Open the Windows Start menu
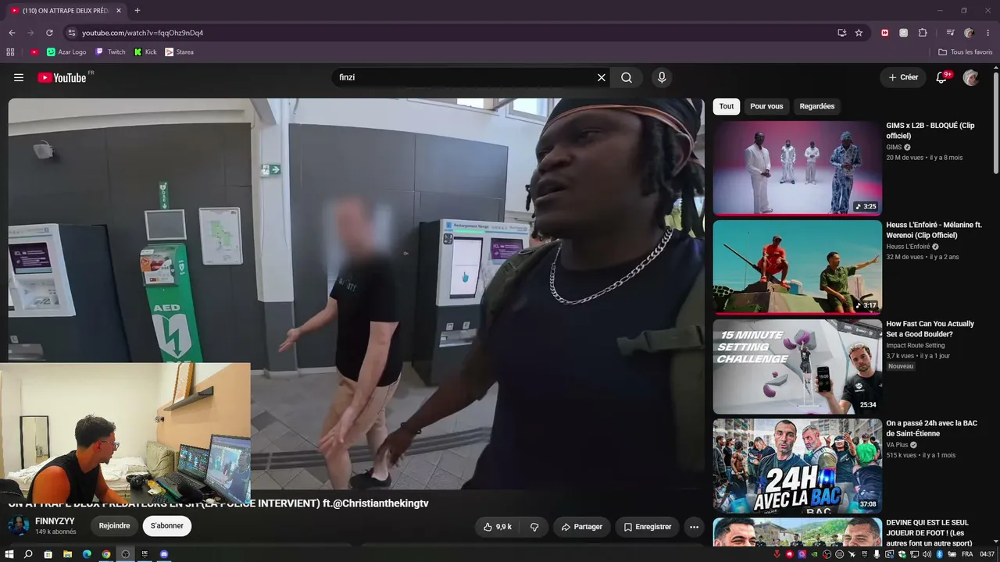The height and width of the screenshot is (562, 1000). pyautogui.click(x=9, y=554)
